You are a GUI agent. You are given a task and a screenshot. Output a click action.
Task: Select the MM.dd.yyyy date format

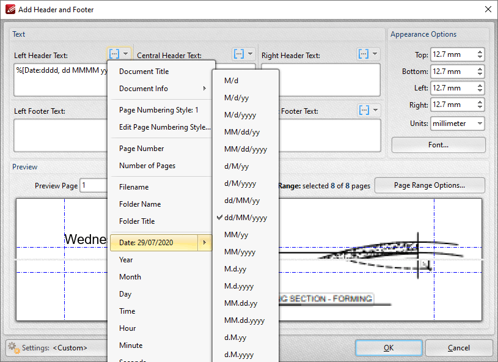(246, 320)
